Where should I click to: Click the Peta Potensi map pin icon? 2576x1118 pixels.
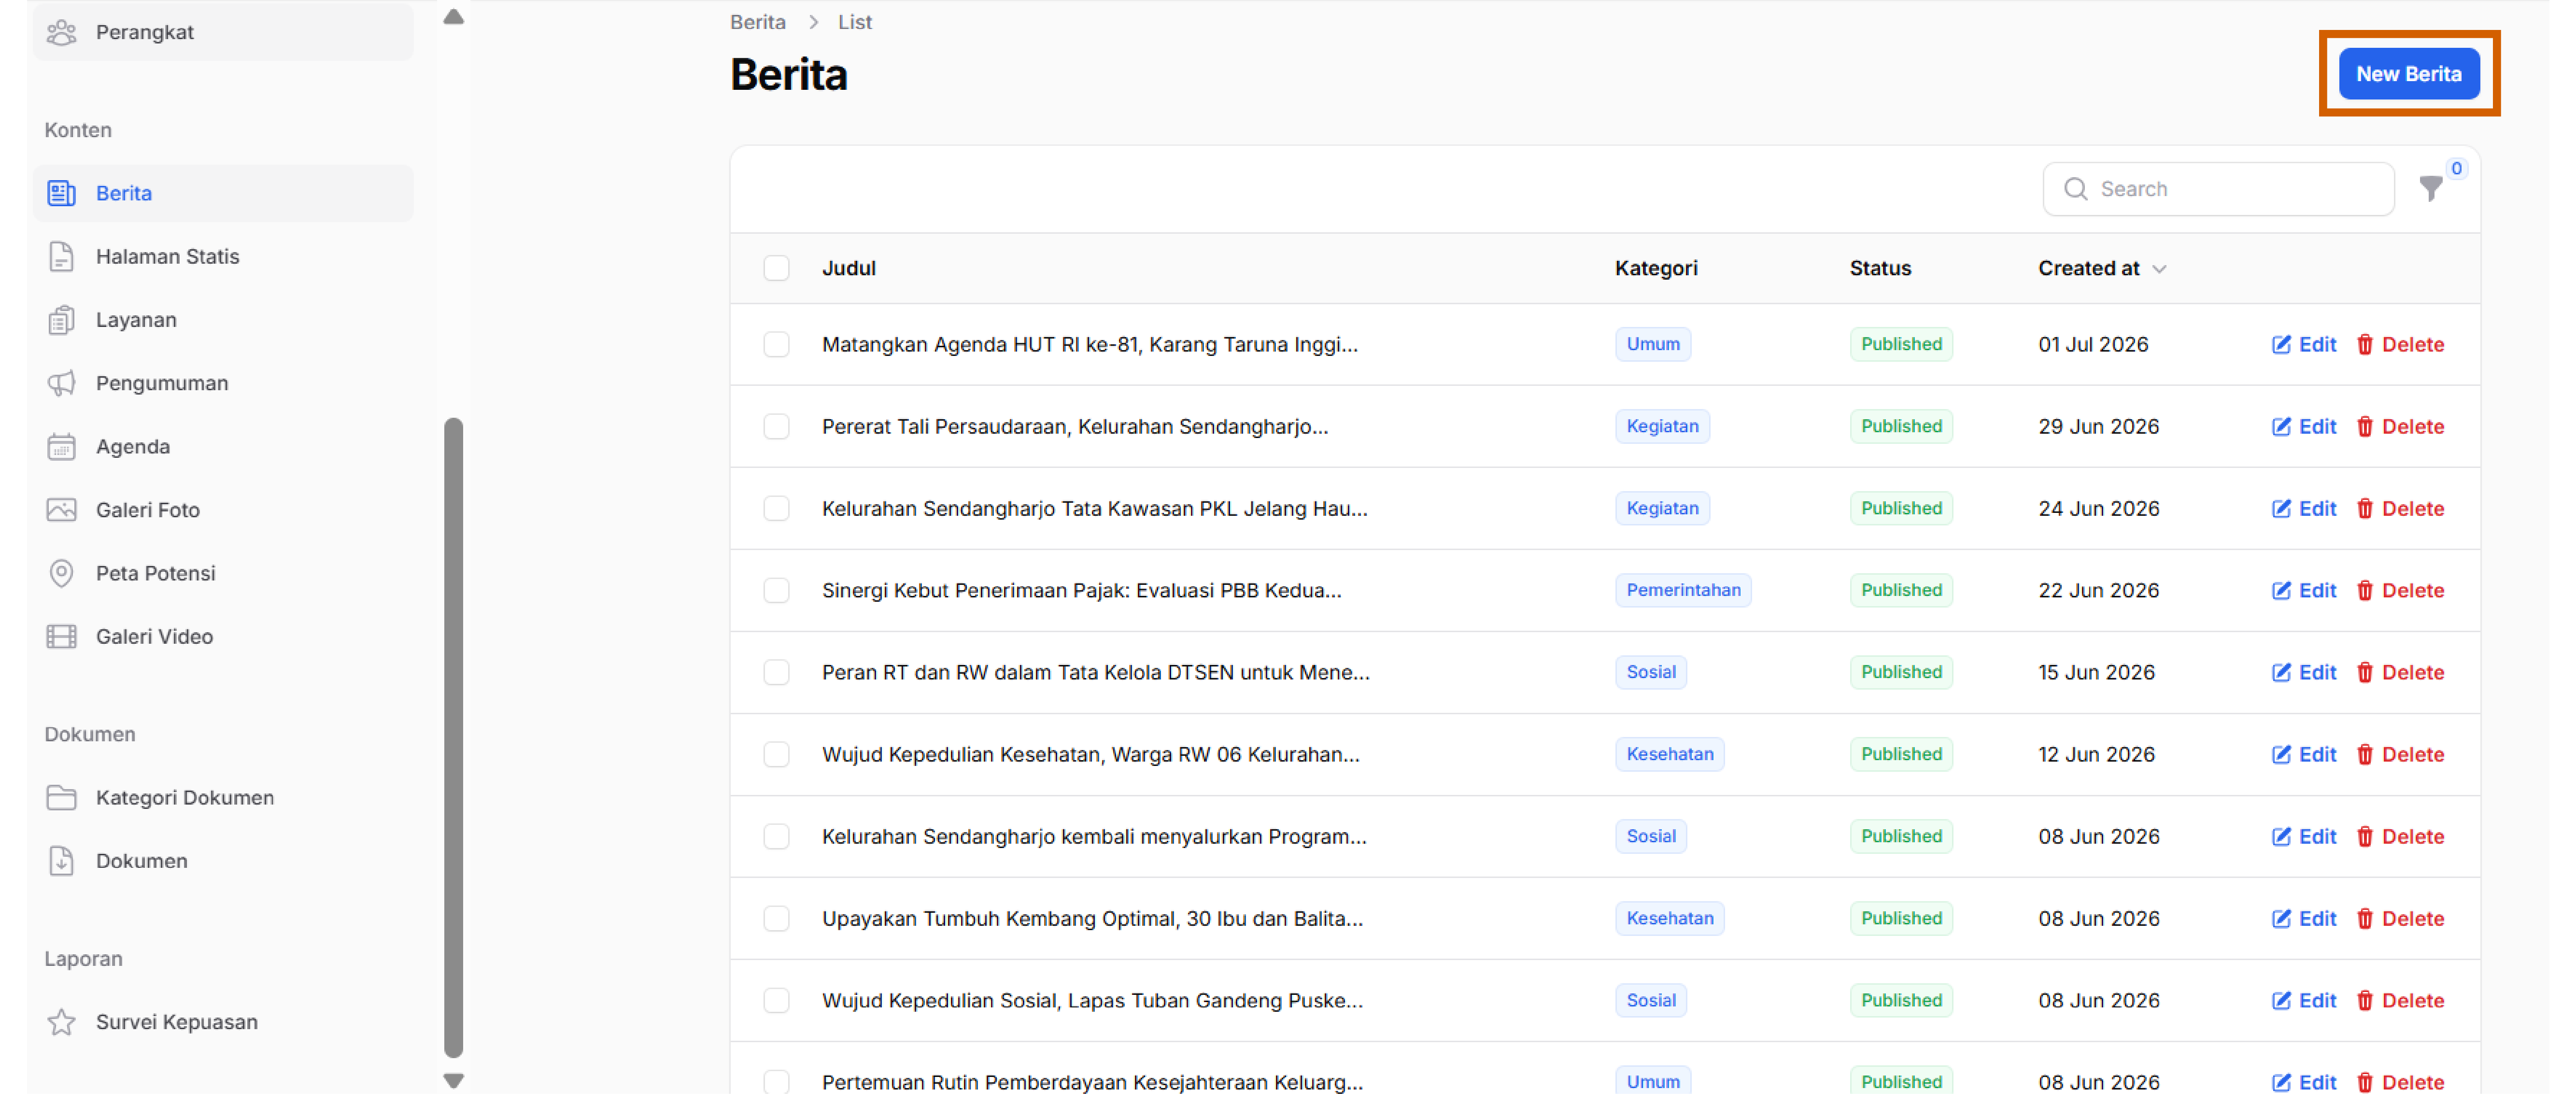click(x=61, y=573)
